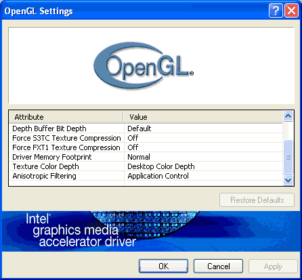Click the scroll up arrow in list

coord(288,116)
